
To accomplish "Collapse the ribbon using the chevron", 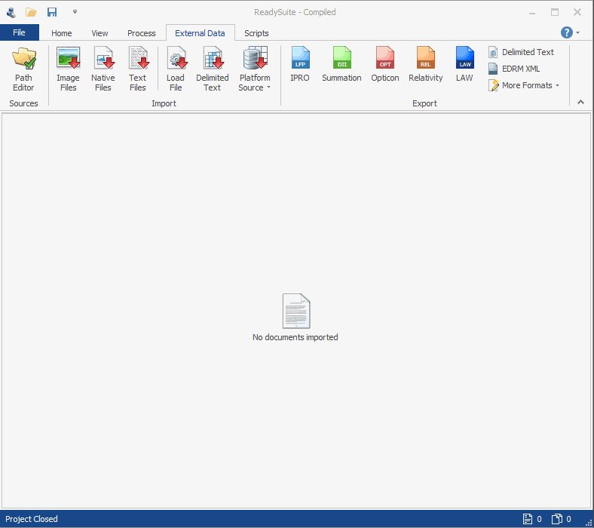I will click(580, 102).
